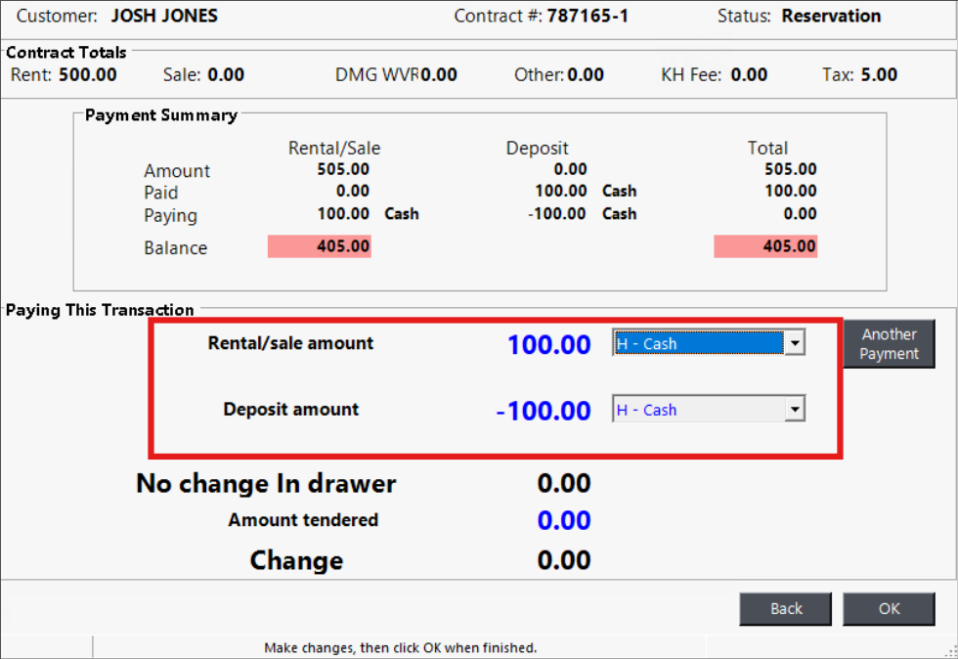Click the Change 0.00 value
Viewport: 958px width, 659px height.
(x=564, y=560)
